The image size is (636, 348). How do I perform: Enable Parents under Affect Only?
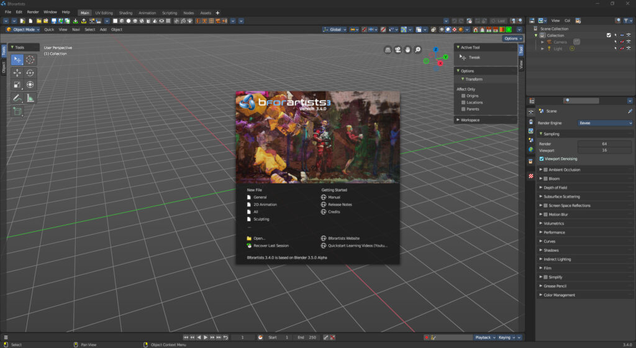(x=463, y=109)
